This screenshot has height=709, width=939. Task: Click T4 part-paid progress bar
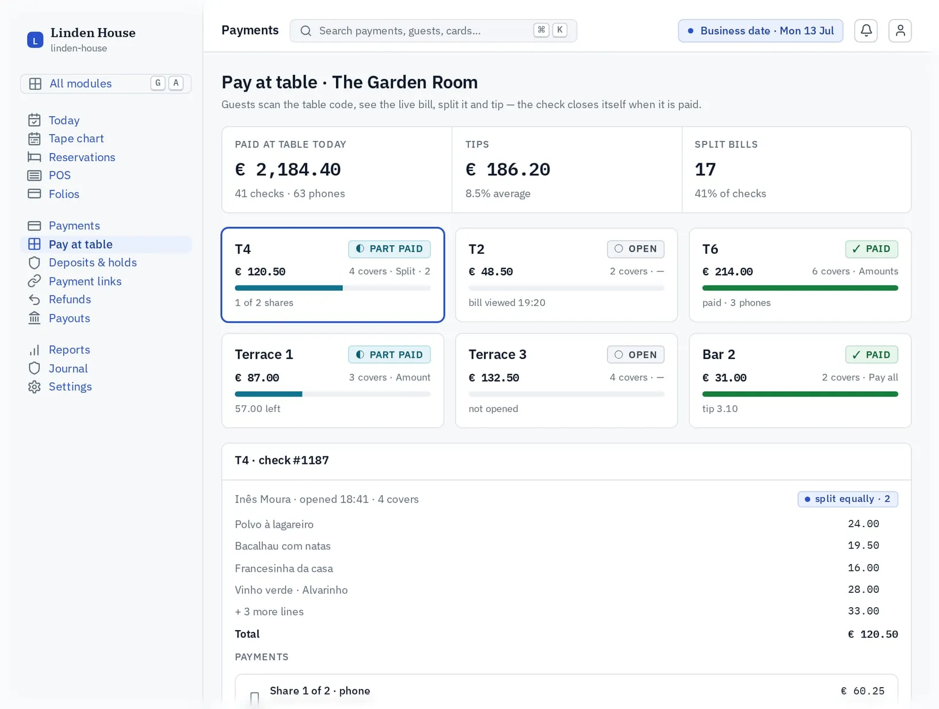coord(333,288)
